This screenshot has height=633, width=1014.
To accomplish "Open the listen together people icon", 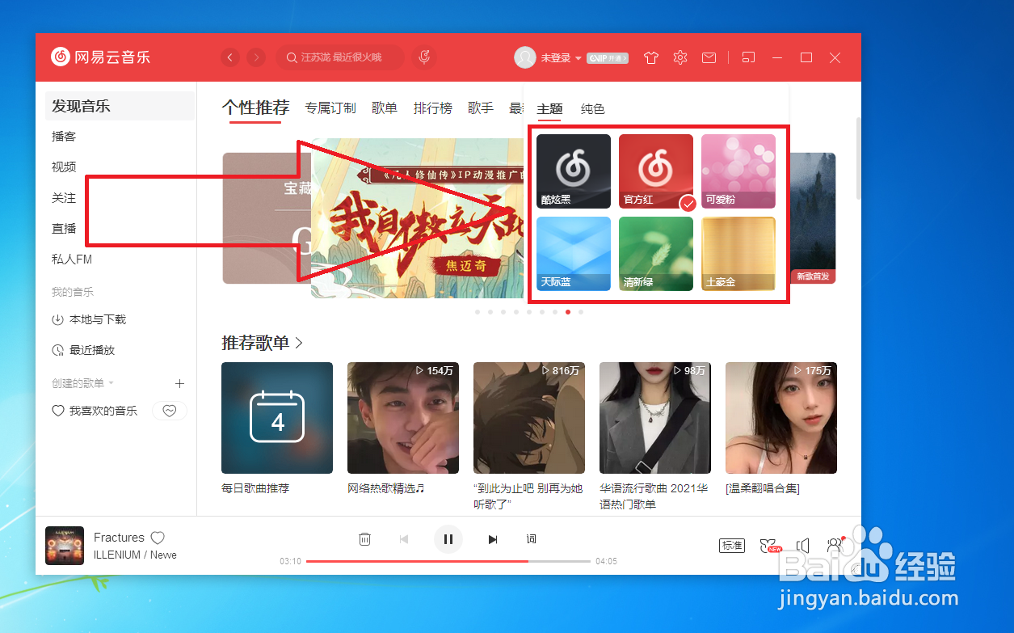I will [834, 546].
